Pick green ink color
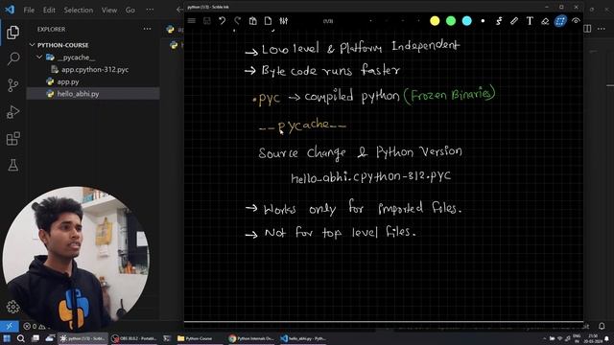This screenshot has width=614, height=345. click(451, 21)
